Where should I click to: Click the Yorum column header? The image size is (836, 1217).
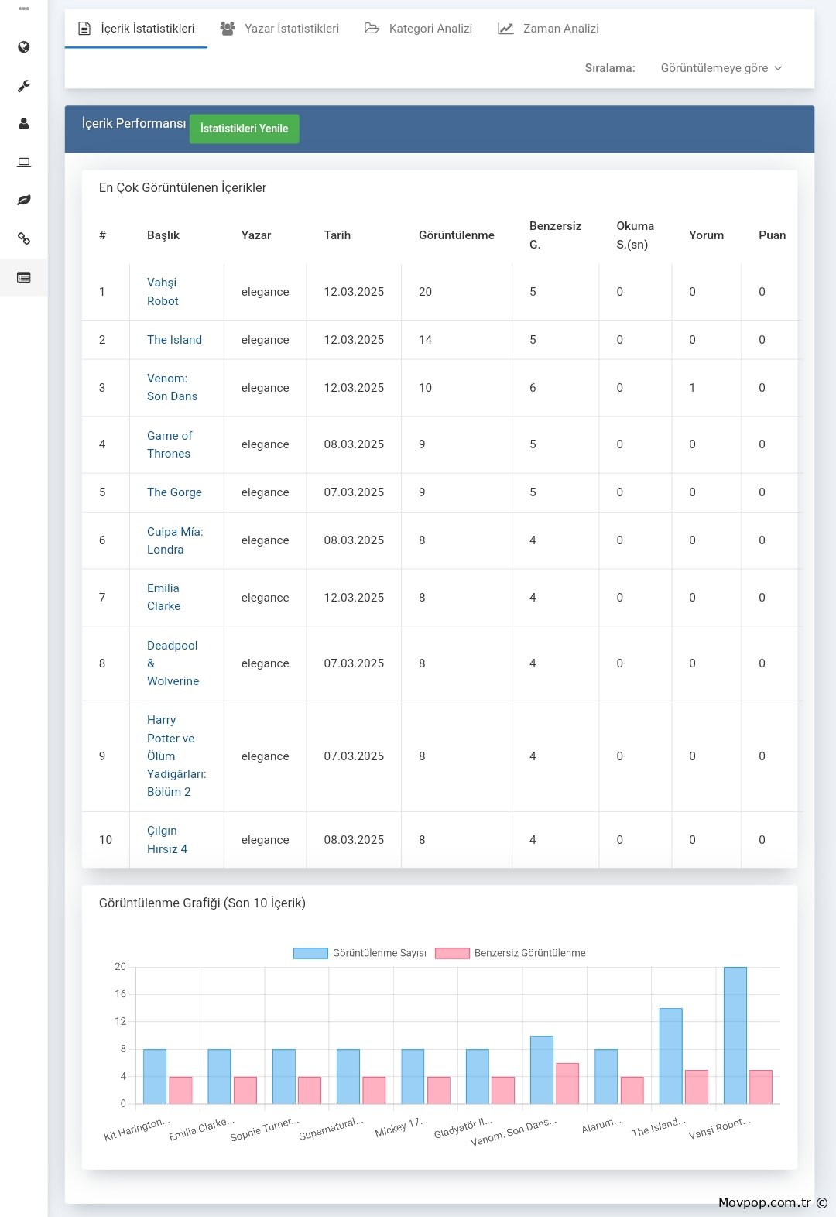(x=707, y=235)
